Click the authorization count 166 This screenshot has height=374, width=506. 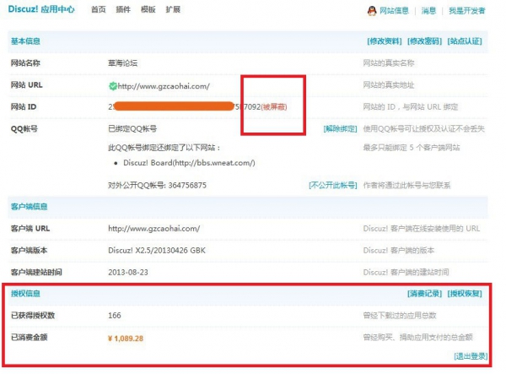pyautogui.click(x=115, y=316)
